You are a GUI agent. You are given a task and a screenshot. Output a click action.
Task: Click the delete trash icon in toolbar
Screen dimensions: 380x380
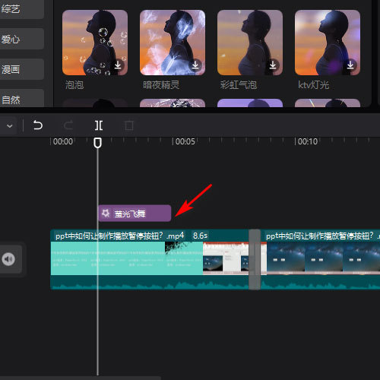click(129, 125)
